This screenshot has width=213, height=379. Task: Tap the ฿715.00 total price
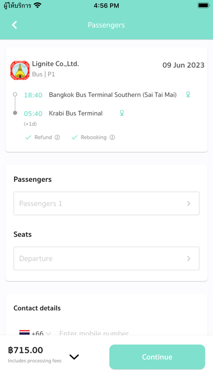point(26,350)
